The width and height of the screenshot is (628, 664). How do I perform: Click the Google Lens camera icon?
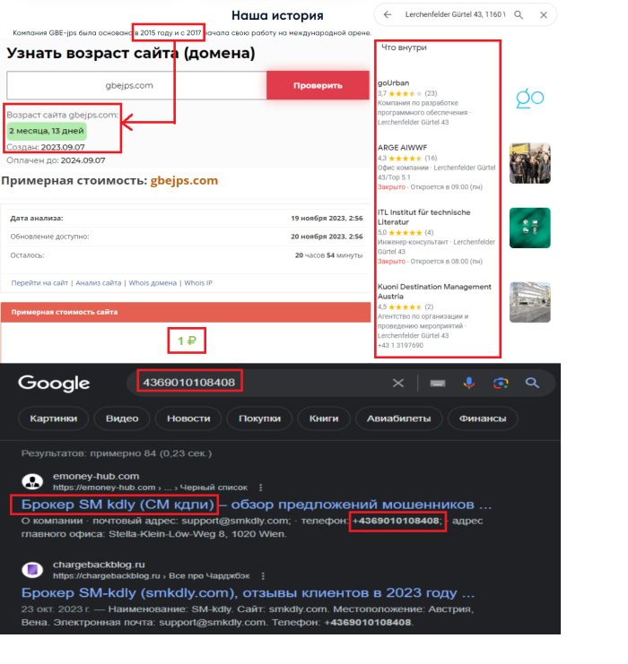click(x=501, y=384)
